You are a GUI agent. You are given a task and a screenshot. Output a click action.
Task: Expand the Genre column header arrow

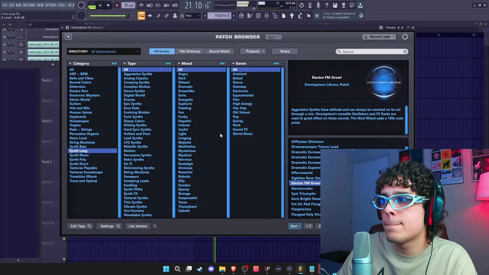click(x=233, y=63)
